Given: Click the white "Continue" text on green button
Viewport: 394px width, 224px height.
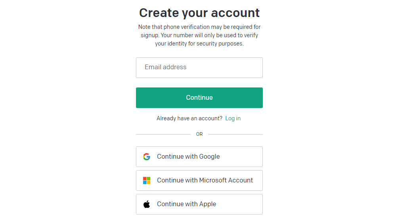Looking at the screenshot, I should click(199, 98).
